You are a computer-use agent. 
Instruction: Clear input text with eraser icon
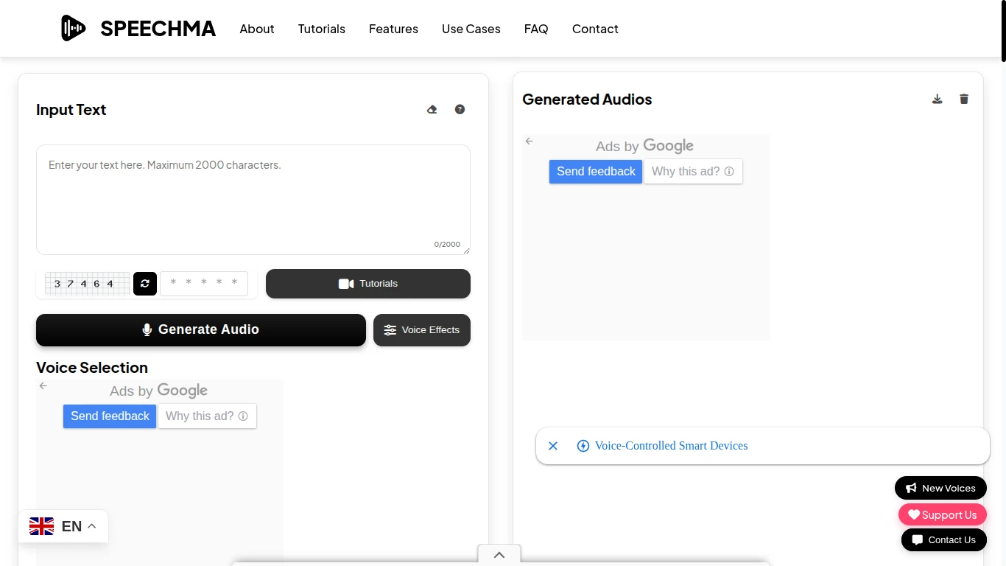tap(432, 109)
